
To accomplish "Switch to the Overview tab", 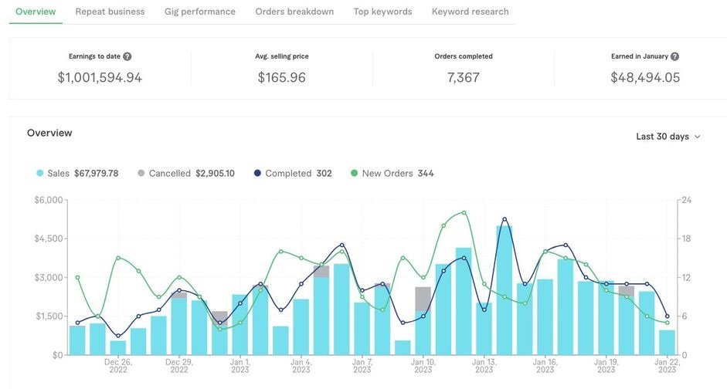I will (36, 12).
